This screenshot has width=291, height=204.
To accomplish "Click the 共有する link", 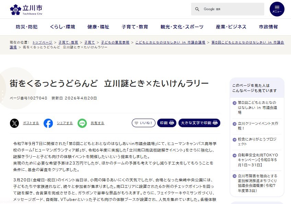I will coord(97,123).
